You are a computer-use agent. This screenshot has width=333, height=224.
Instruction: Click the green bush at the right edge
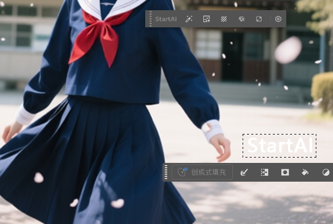click(323, 90)
